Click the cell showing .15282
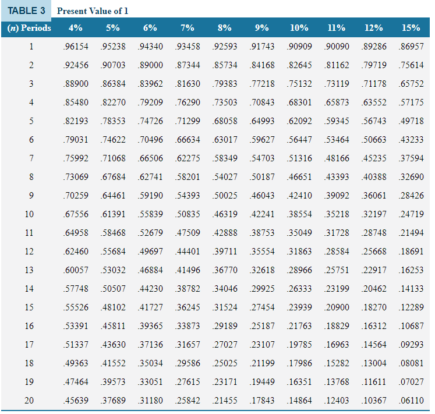The width and height of the screenshot is (435, 414). pos(336,363)
